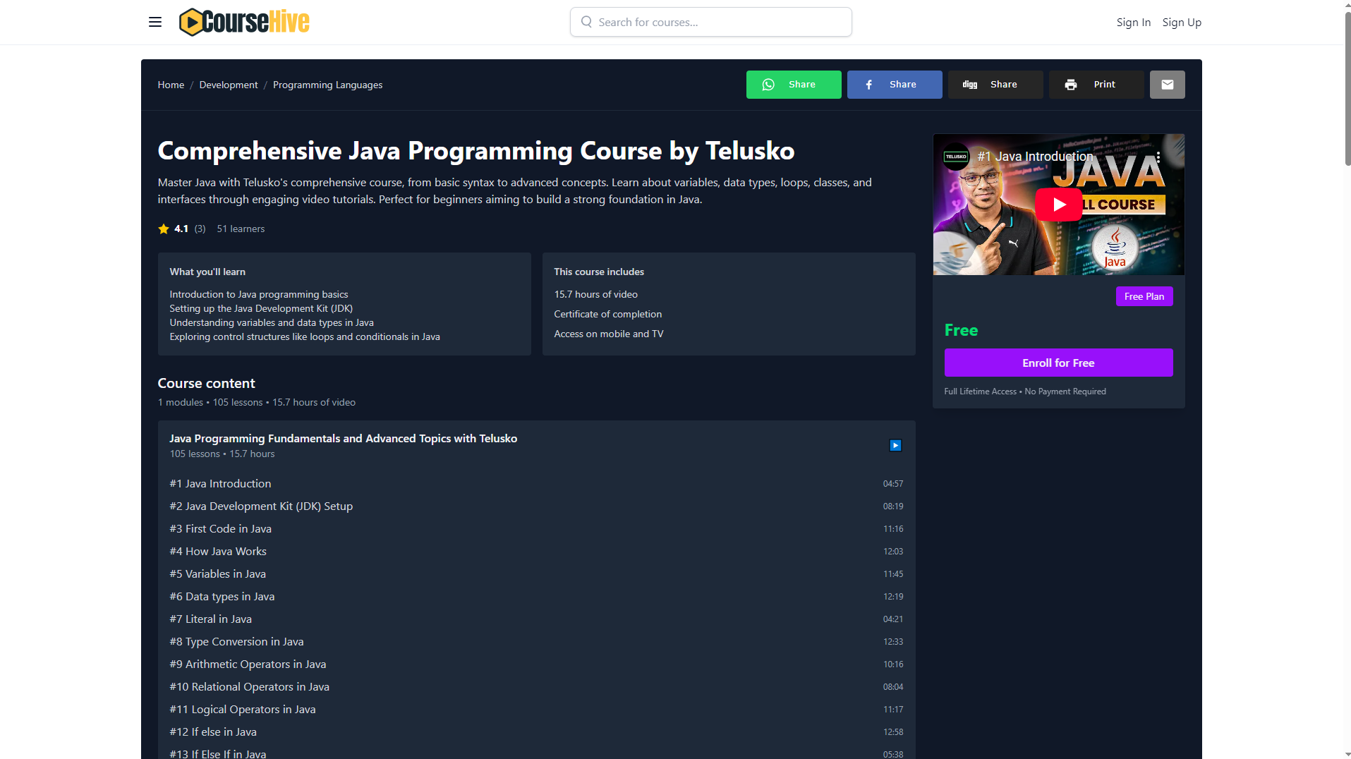1351x759 pixels.
Task: Click the CourseHive logo
Action: click(x=244, y=21)
